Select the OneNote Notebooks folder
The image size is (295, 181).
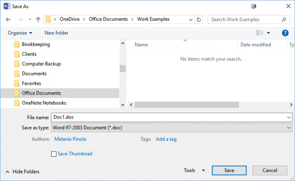click(x=44, y=103)
